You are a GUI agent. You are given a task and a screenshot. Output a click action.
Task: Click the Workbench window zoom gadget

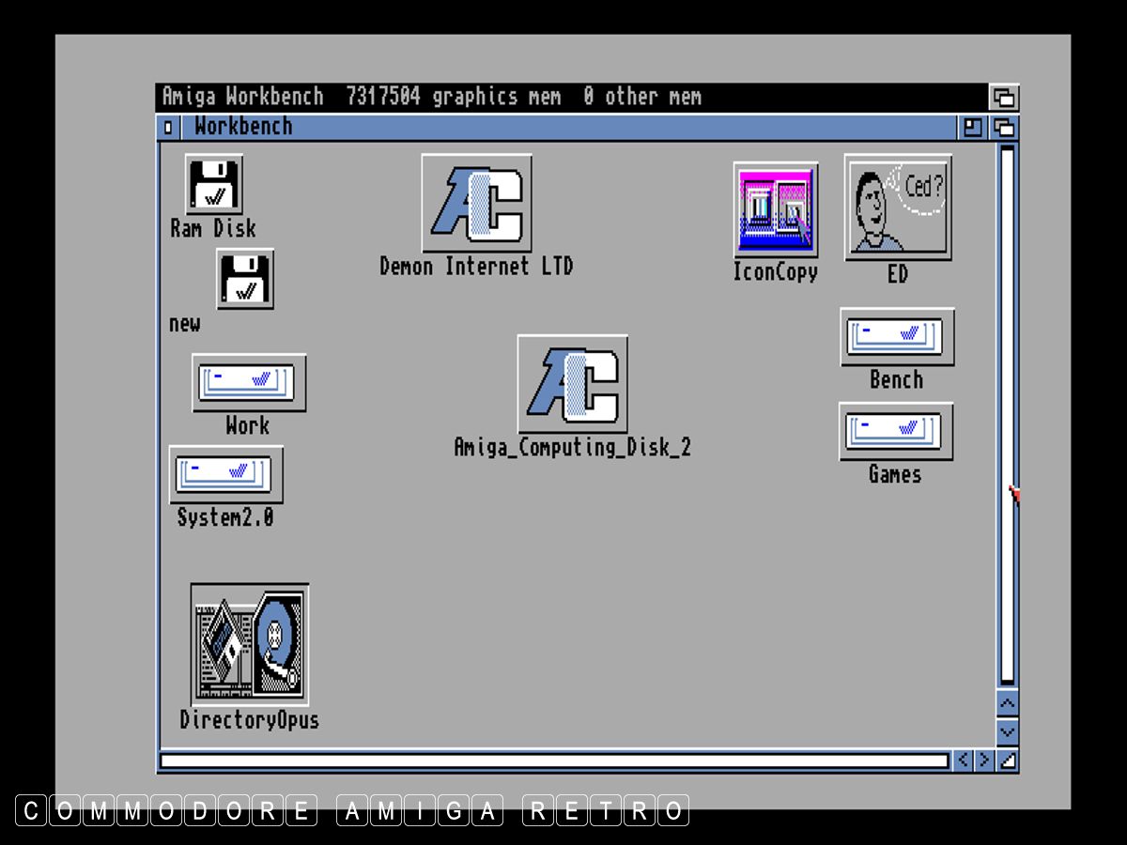[973, 128]
